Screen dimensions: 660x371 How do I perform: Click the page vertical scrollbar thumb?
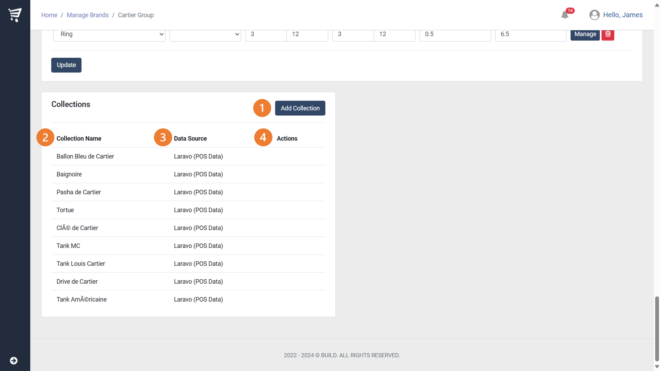657,328
